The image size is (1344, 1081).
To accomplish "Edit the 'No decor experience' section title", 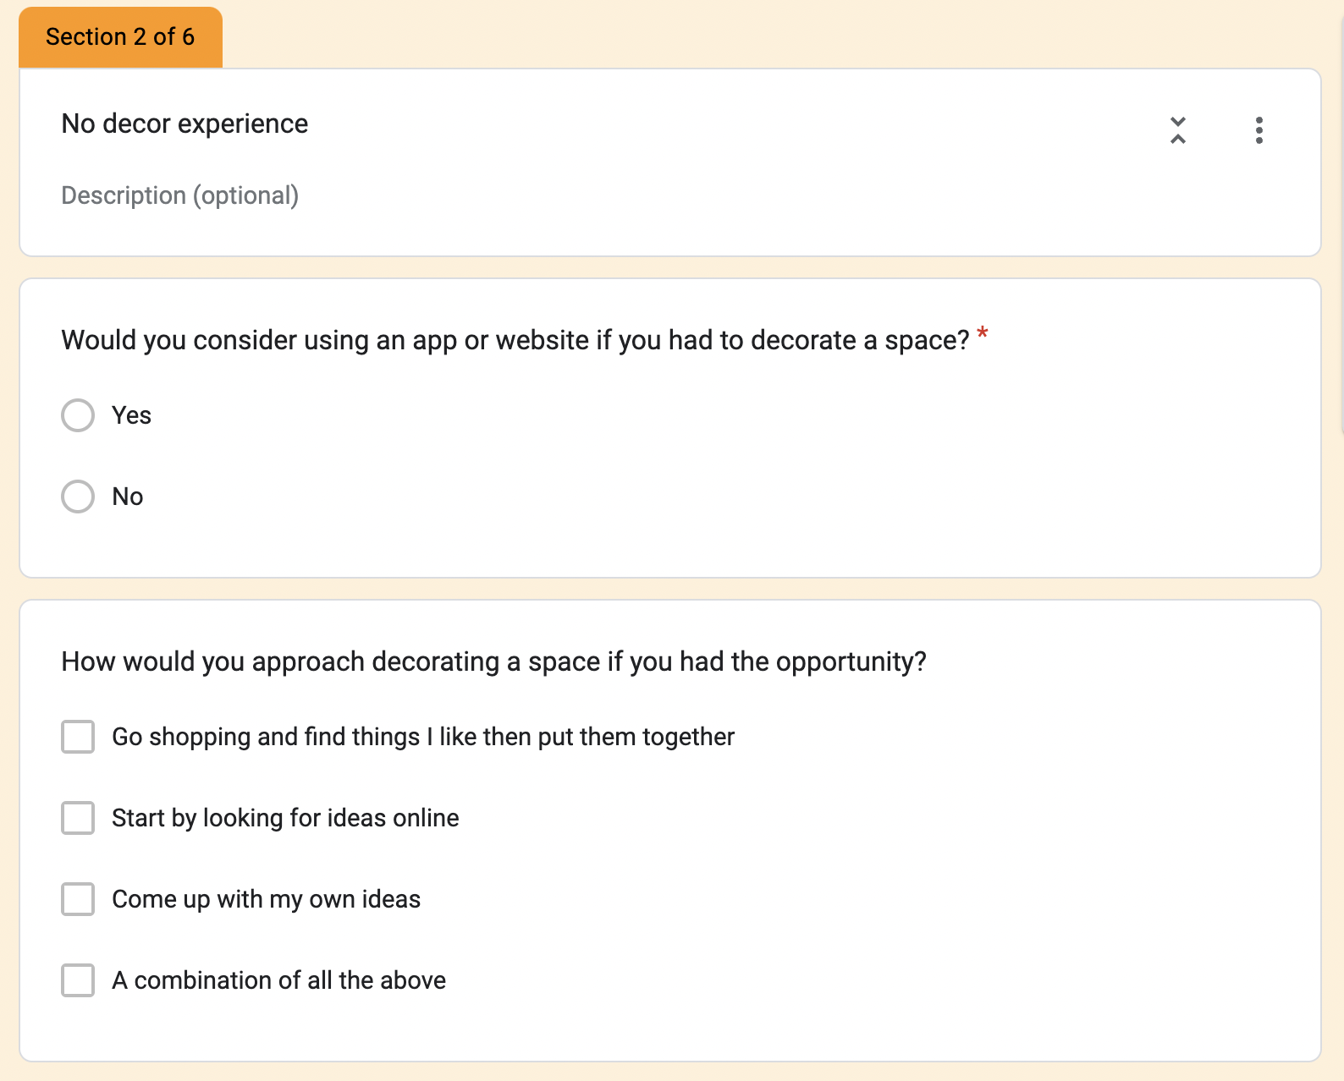I will [185, 123].
